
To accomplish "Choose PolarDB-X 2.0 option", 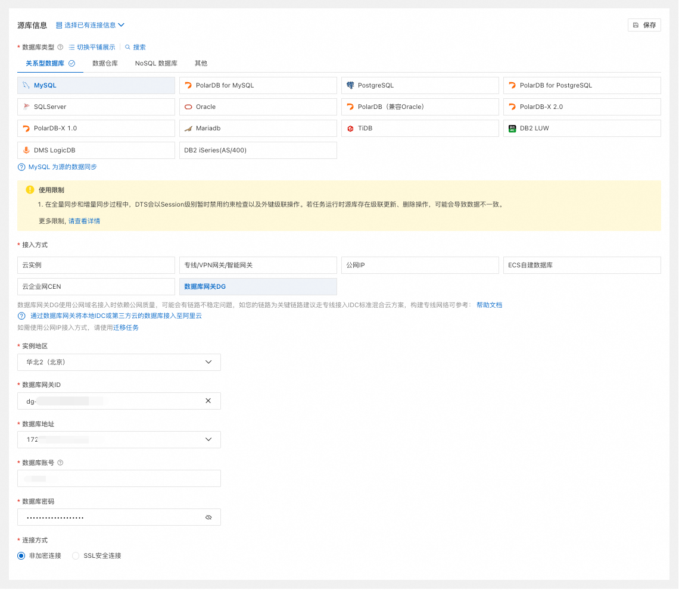I will pos(582,107).
